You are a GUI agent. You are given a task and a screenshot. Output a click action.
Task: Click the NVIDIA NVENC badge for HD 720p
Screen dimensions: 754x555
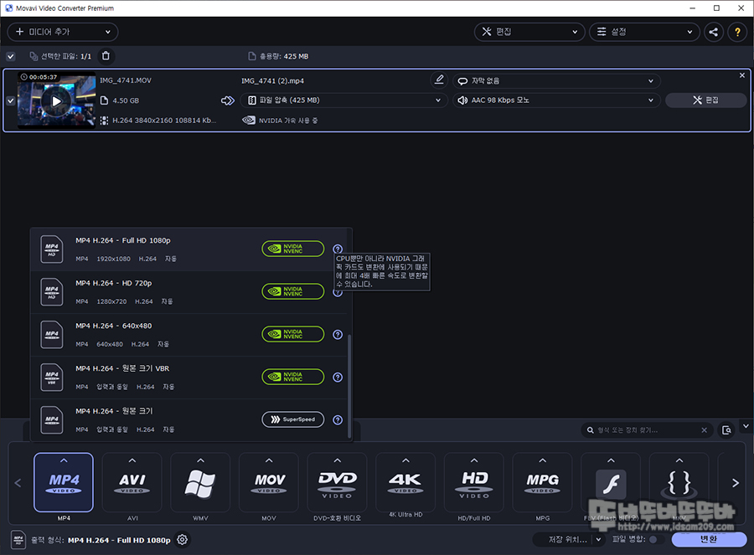pyautogui.click(x=293, y=291)
